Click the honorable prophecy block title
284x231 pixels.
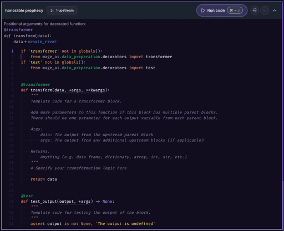[x=24, y=11]
